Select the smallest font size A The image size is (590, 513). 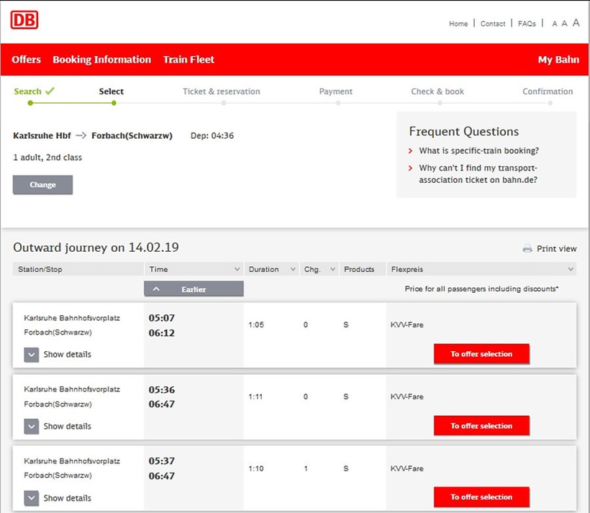pos(555,24)
